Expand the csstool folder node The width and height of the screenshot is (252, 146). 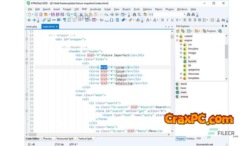(x=177, y=36)
